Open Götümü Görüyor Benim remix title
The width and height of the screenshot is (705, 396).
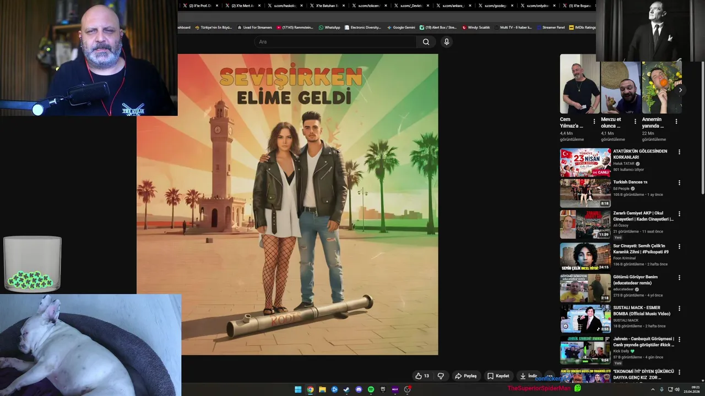636,280
